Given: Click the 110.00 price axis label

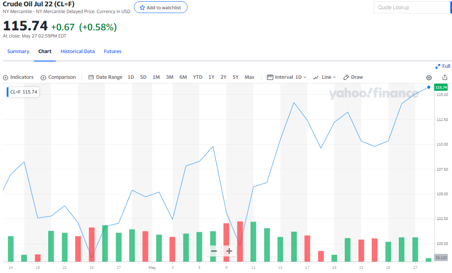Looking at the screenshot, I should click(442, 144).
